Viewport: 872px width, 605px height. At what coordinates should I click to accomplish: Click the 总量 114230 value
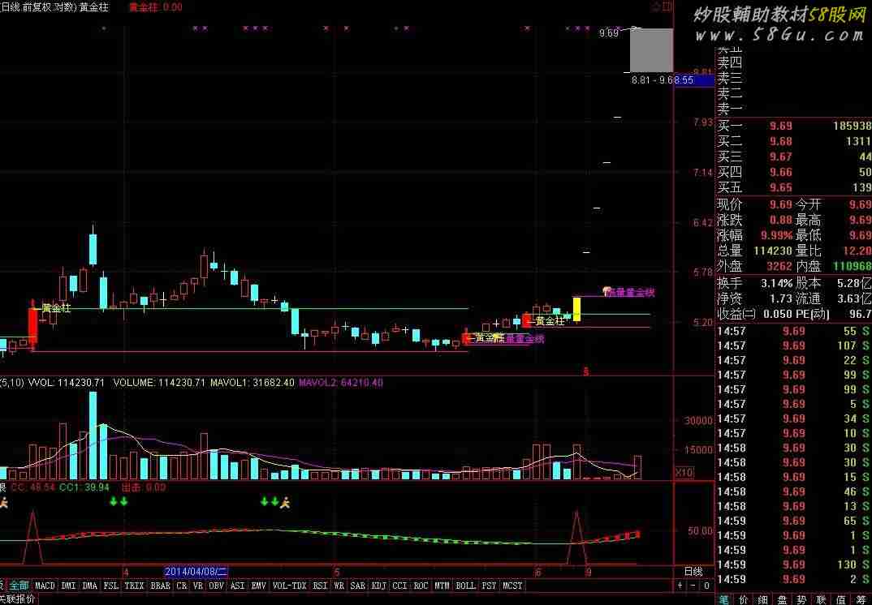[x=773, y=251]
